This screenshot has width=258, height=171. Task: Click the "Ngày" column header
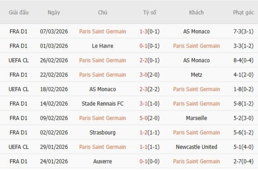[x=54, y=12]
